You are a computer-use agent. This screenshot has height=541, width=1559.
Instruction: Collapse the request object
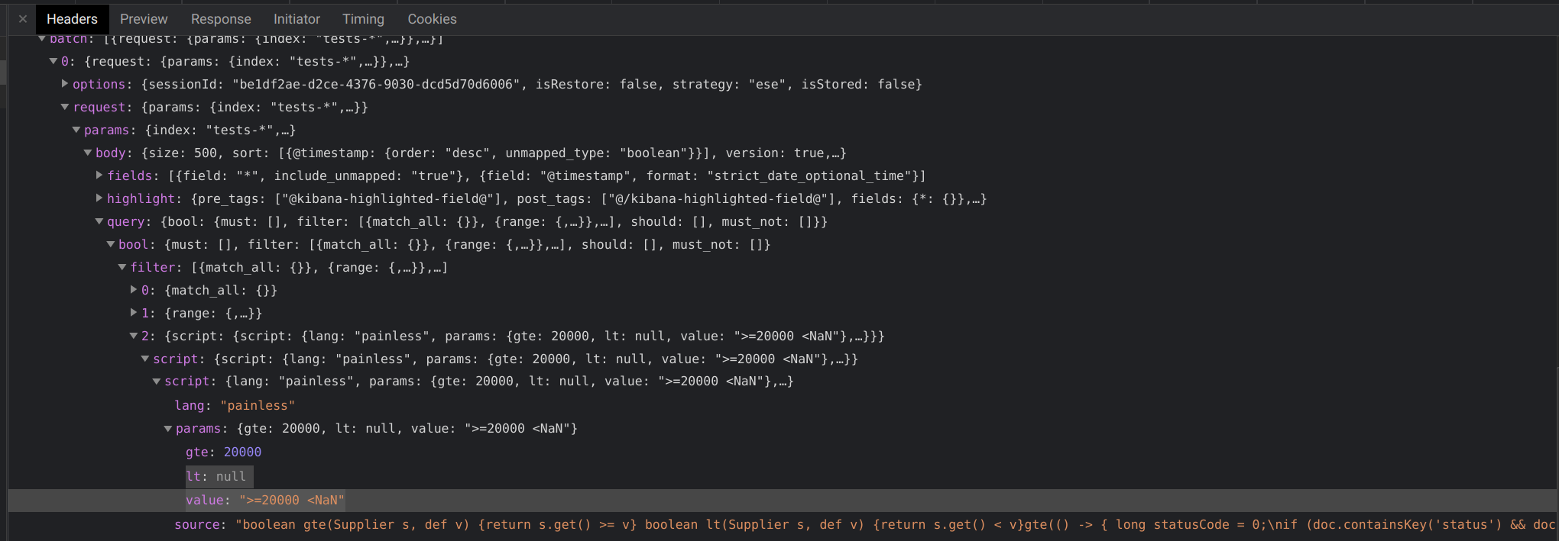point(65,107)
